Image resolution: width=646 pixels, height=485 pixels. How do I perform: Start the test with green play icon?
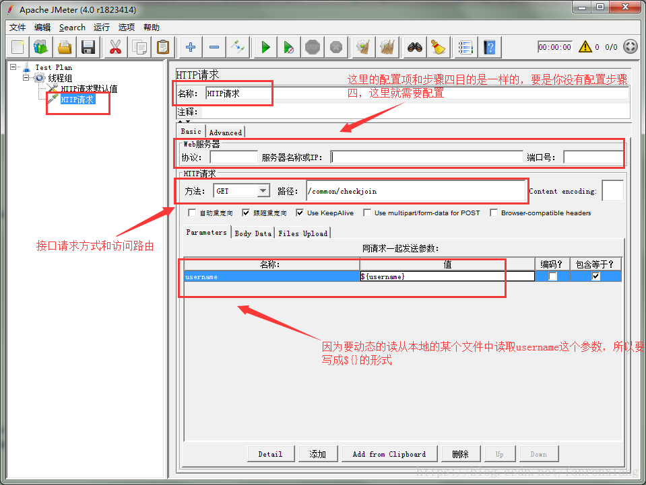[265, 47]
